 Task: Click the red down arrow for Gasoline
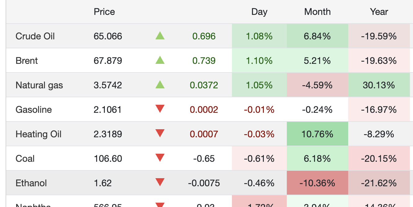point(160,109)
